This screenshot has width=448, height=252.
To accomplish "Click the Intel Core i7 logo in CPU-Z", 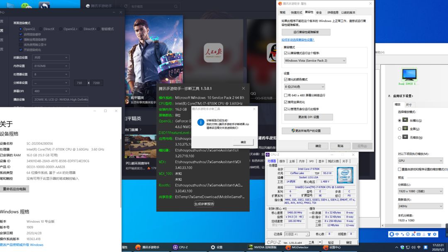I will [x=345, y=175].
